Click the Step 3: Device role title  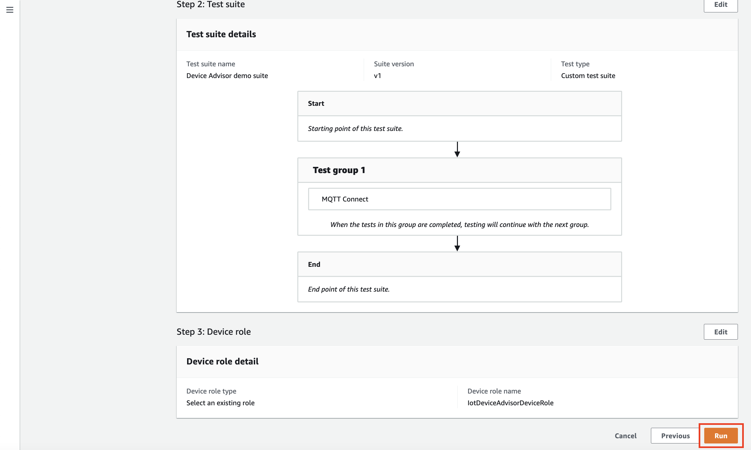click(x=214, y=332)
